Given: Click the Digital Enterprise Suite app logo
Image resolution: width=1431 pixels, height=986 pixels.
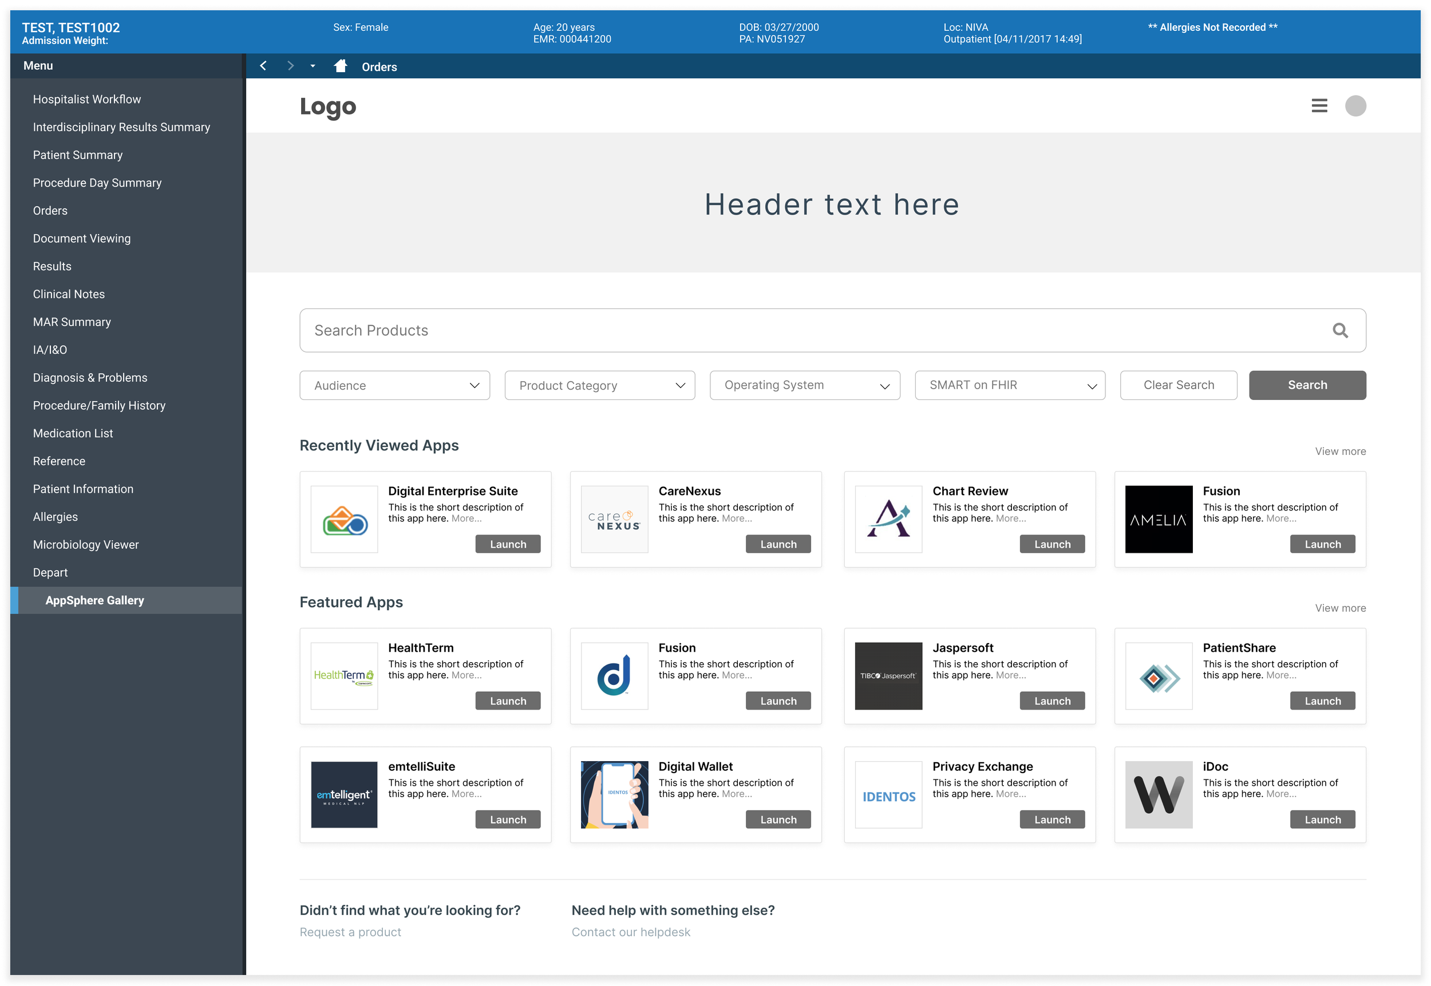Looking at the screenshot, I should (x=344, y=520).
